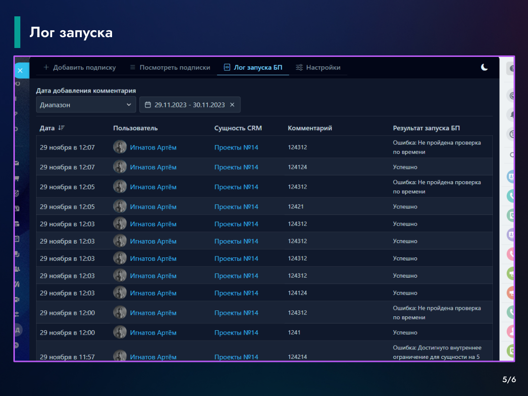
Task: Click the purple contact card icon in right sidebar
Action: pyautogui.click(x=511, y=234)
